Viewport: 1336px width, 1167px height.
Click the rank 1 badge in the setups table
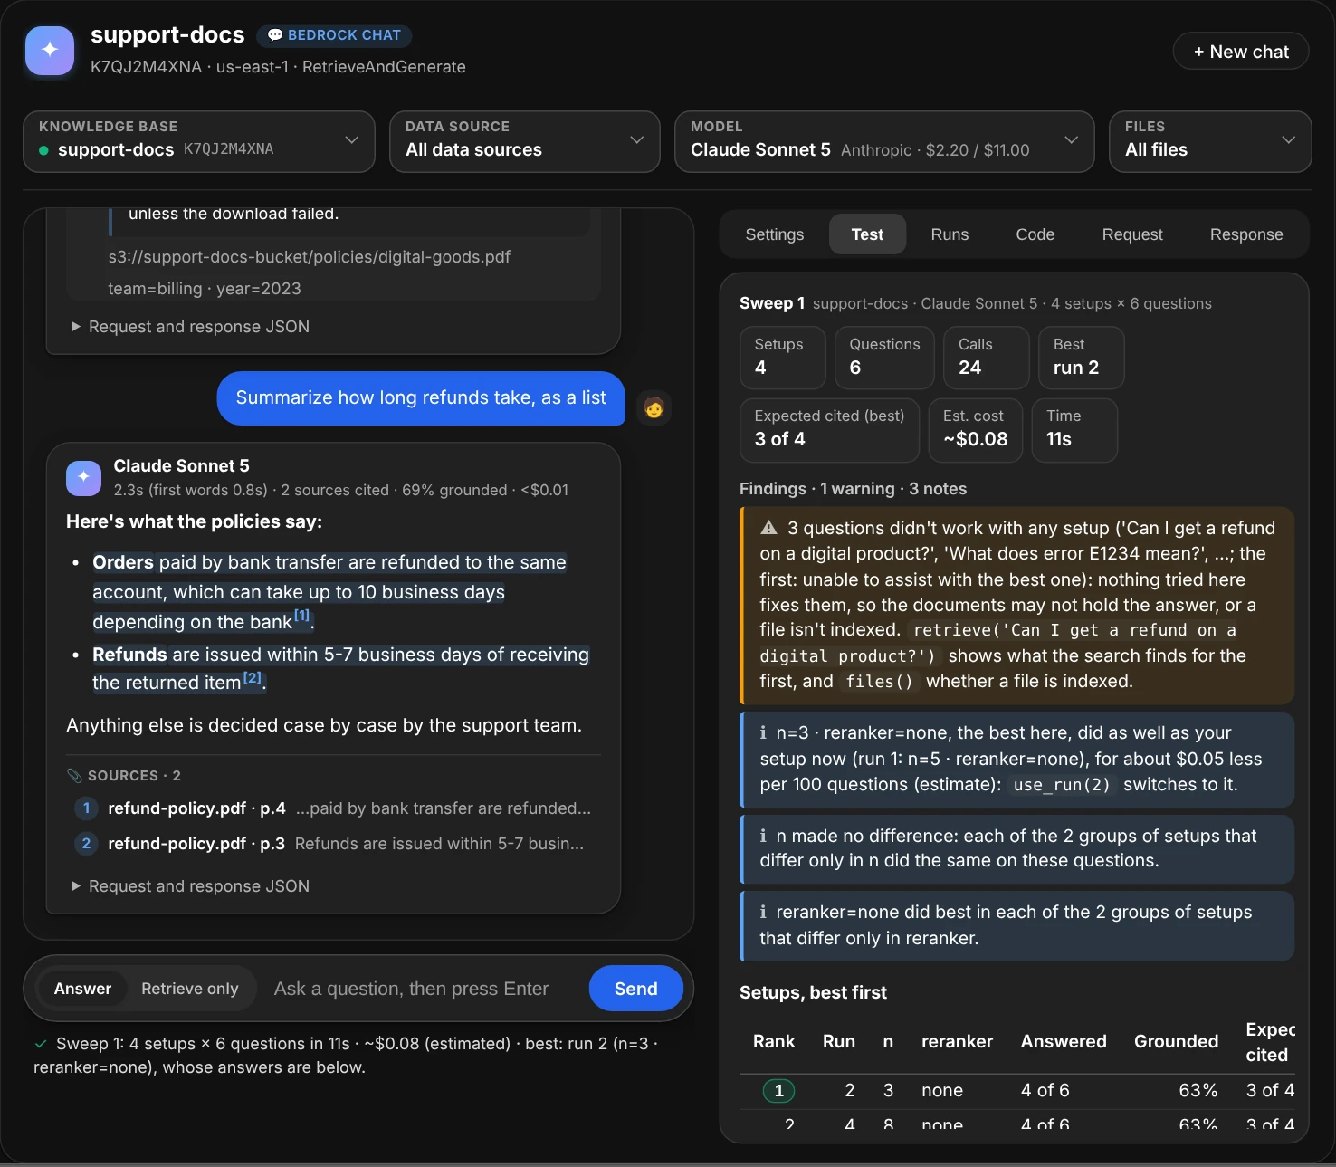pos(778,1091)
